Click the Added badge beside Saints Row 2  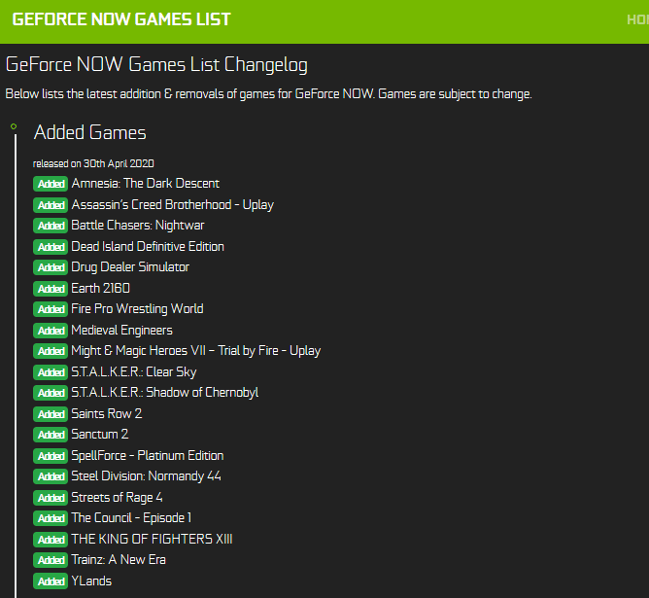(x=51, y=414)
